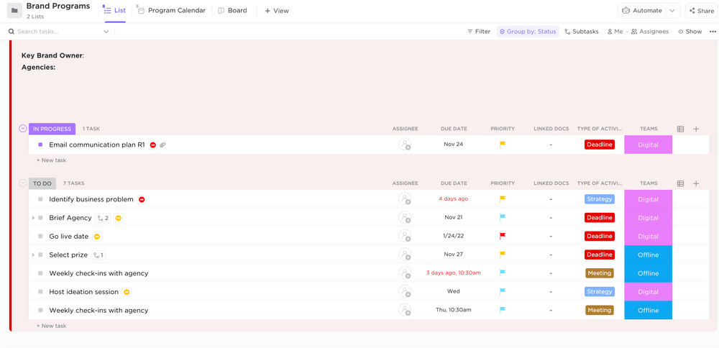The image size is (719, 348).
Task: Collapse the In Progress group
Action: (x=23, y=129)
